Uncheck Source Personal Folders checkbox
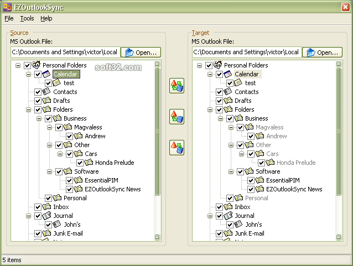Viewport: 353px width, 266px height. click(x=27, y=65)
